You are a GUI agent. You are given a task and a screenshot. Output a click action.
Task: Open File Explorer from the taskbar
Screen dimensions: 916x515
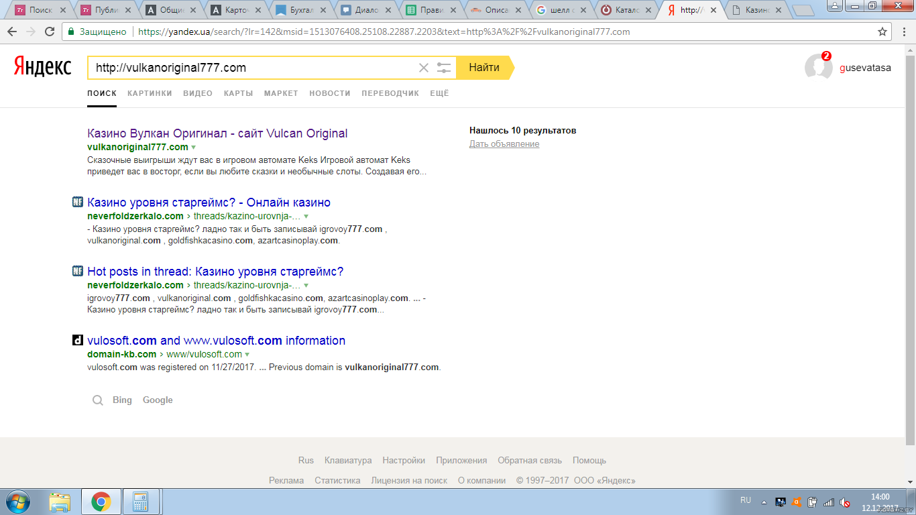60,502
